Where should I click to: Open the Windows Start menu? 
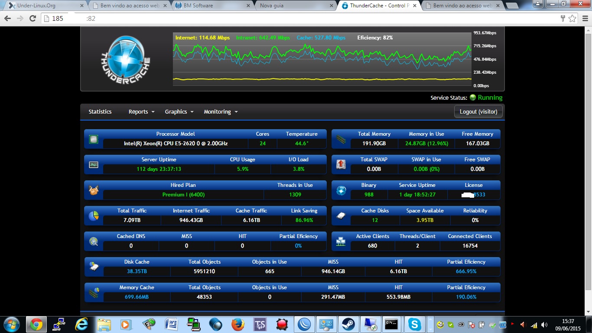pyautogui.click(x=11, y=324)
